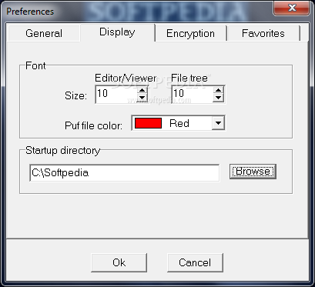The width and height of the screenshot is (315, 287).
Task: Switch to the General tab
Action: (x=44, y=33)
